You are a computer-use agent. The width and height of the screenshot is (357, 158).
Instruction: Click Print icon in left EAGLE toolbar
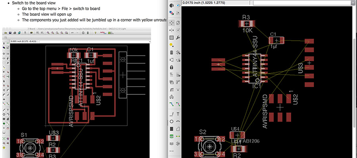click(x=15, y=33)
